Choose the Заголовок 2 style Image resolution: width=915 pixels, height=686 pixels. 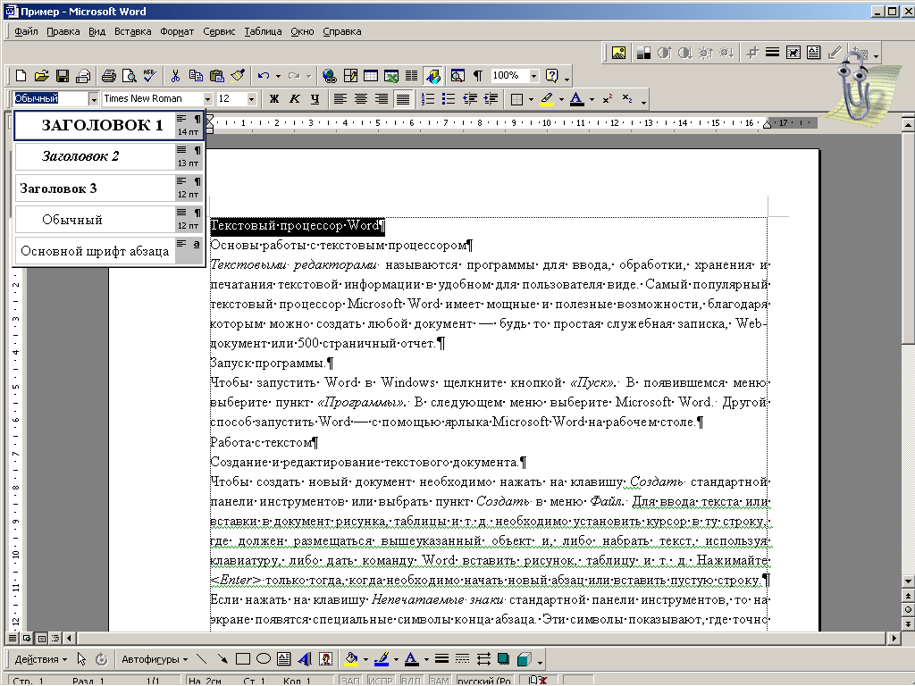[x=108, y=156]
